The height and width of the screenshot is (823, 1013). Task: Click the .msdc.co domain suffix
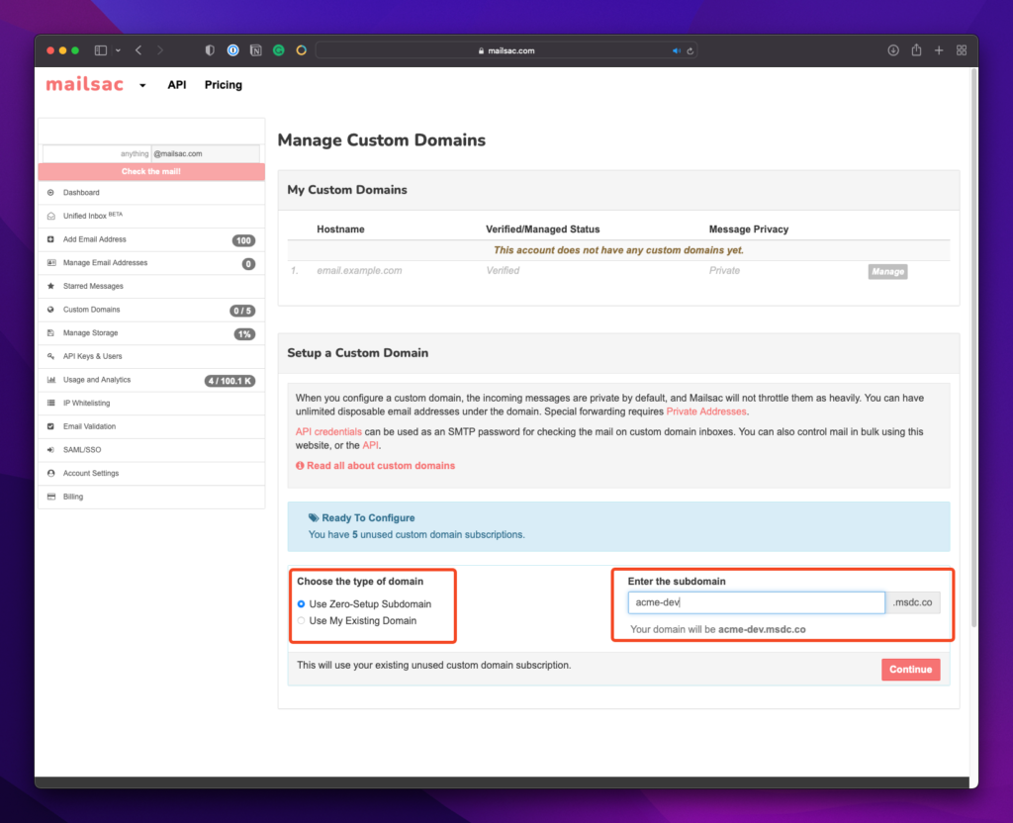click(912, 602)
